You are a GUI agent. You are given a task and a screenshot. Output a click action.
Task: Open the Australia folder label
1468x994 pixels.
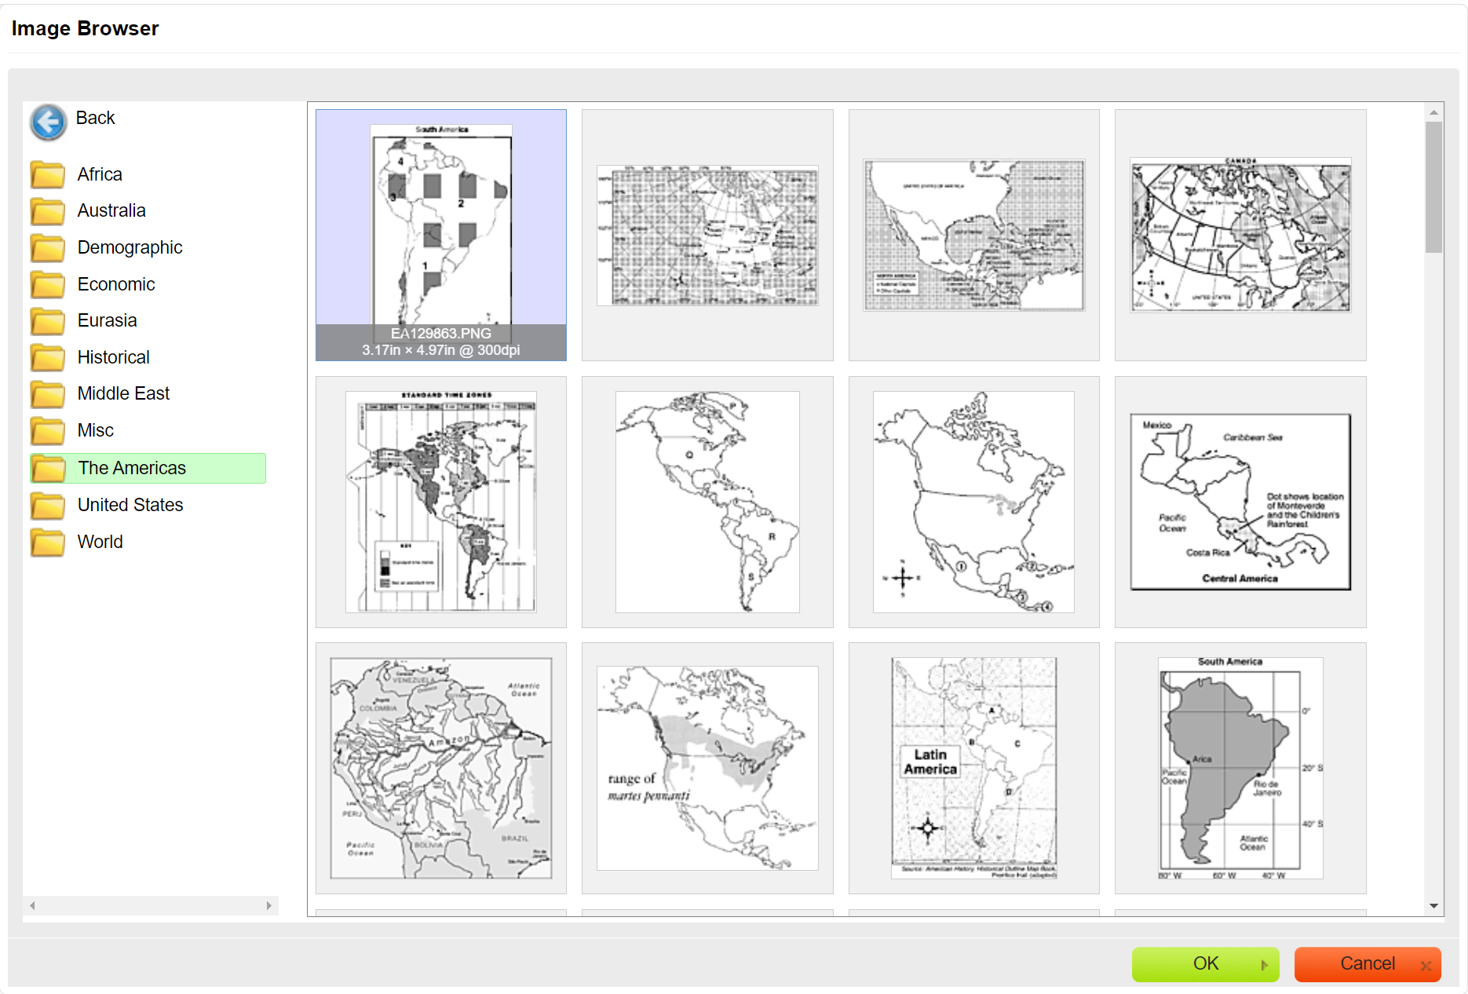point(111,210)
